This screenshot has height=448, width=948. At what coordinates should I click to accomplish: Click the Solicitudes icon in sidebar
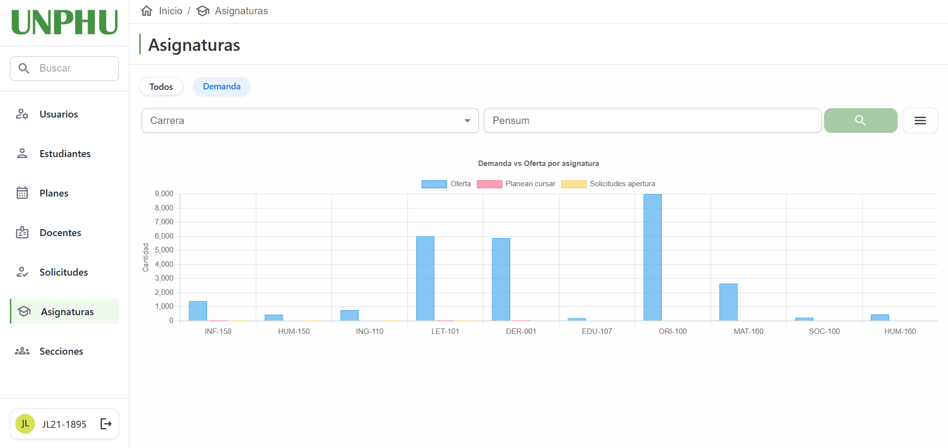pyautogui.click(x=22, y=272)
